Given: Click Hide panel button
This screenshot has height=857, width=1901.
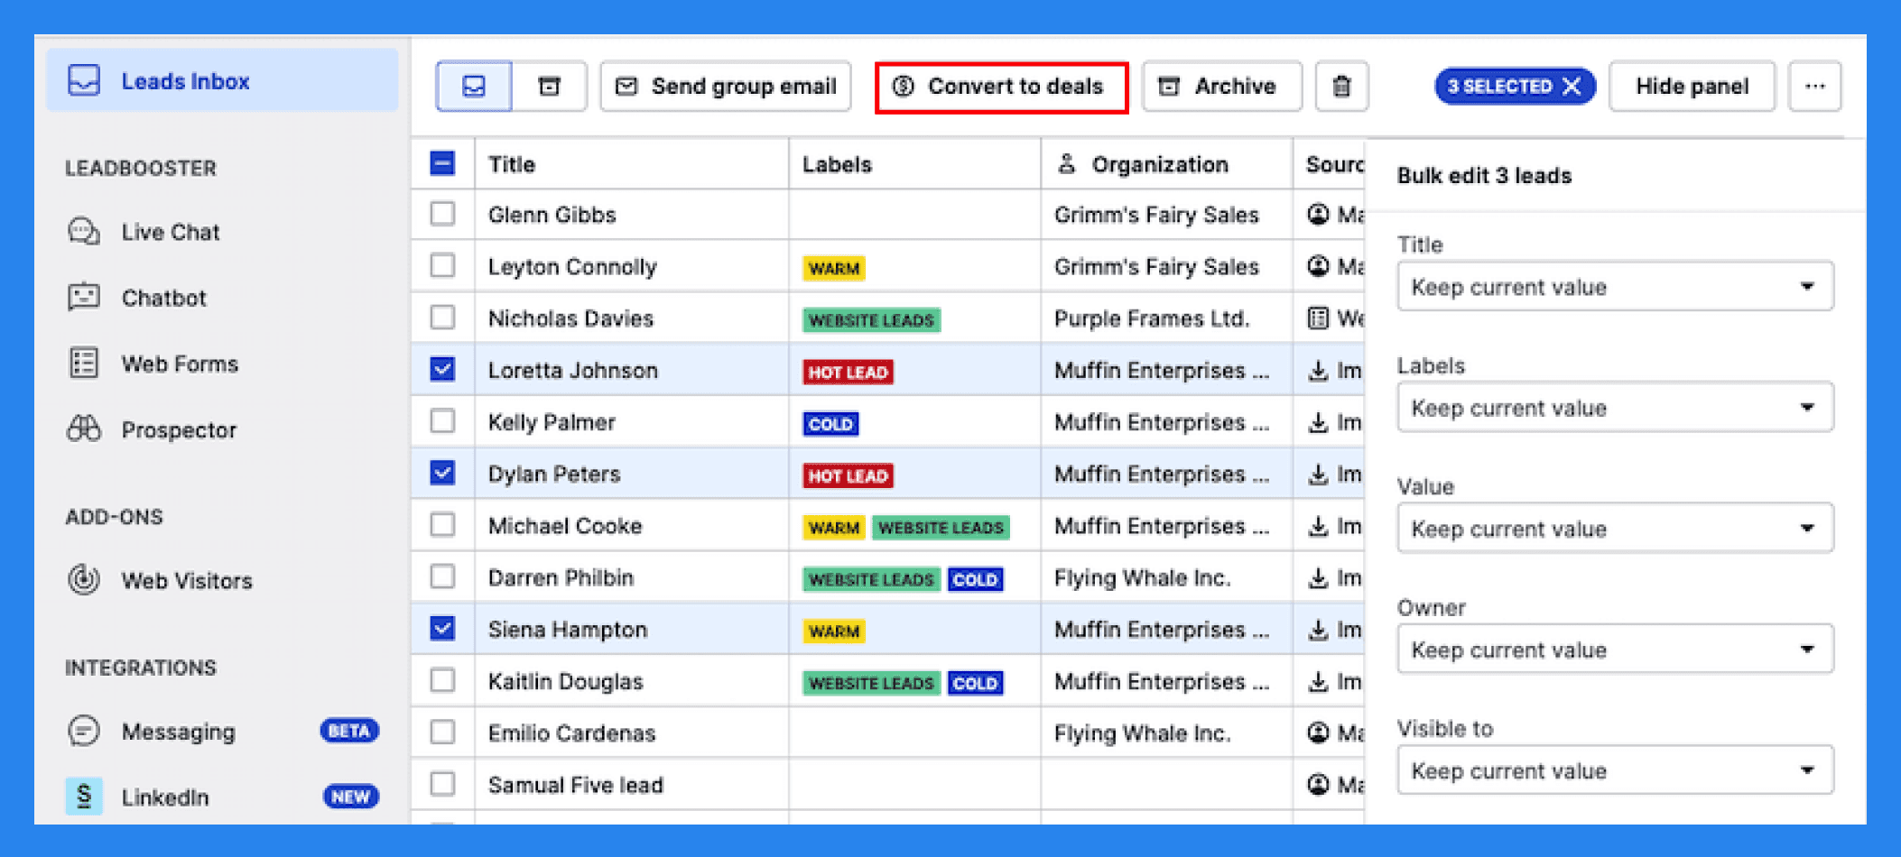Looking at the screenshot, I should 1692,87.
